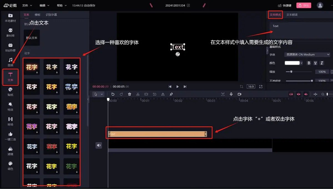Toggle the first red snapping icon
This screenshot has height=189, width=333.
tap(291, 94)
